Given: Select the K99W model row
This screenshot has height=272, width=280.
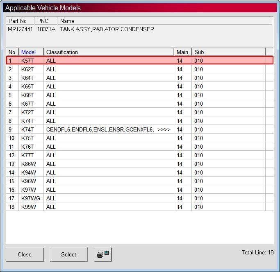Looking at the screenshot, I should [140, 207].
